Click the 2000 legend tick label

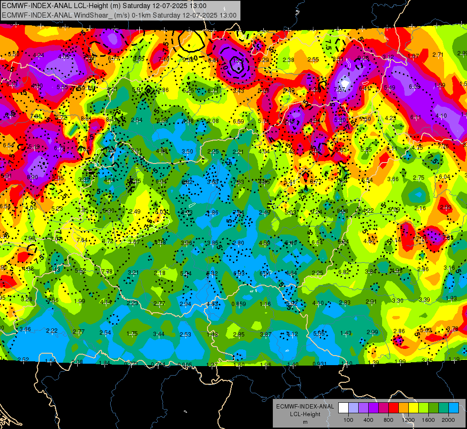(x=448, y=420)
